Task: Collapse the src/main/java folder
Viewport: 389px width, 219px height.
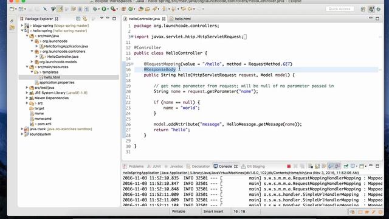Action: (27, 36)
